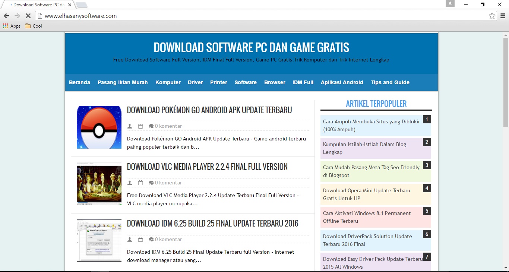Open the Apps shortcut in bookmarks bar
The width and height of the screenshot is (509, 272).
pyautogui.click(x=12, y=26)
